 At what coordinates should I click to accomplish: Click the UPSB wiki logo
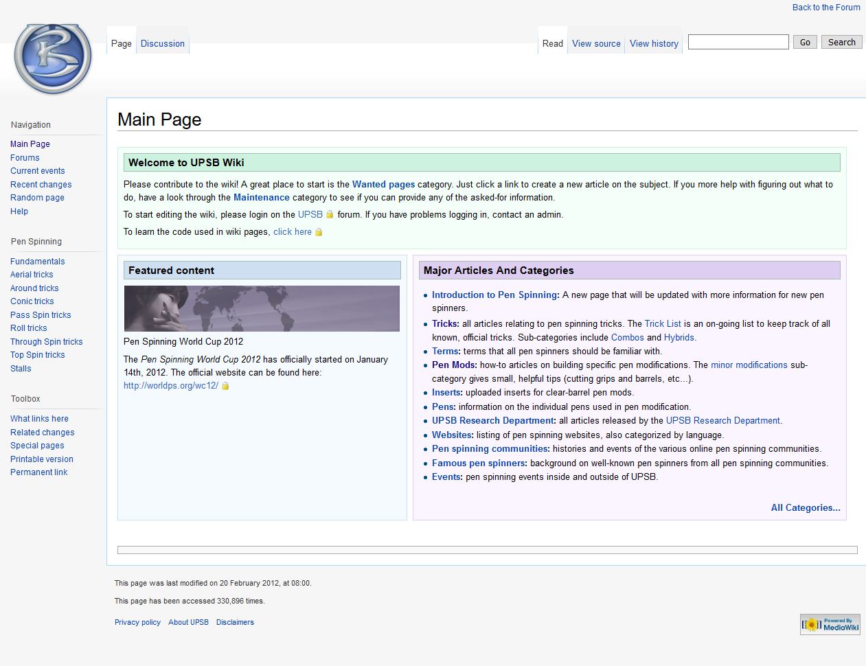point(52,58)
